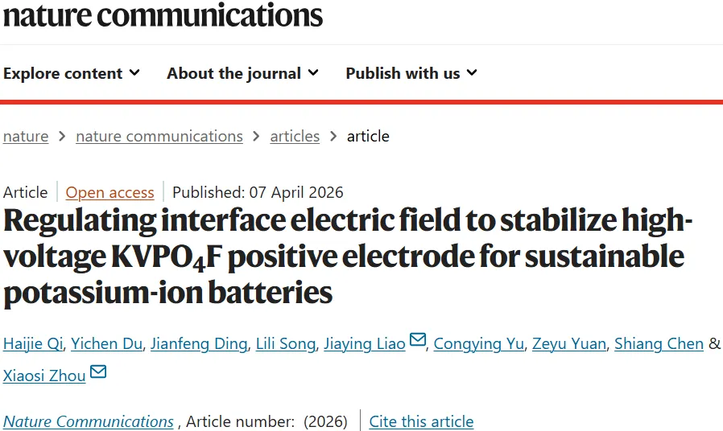Viewport: 723px width, 431px height.
Task: Open author Haijie Qi's details
Action: [x=32, y=344]
